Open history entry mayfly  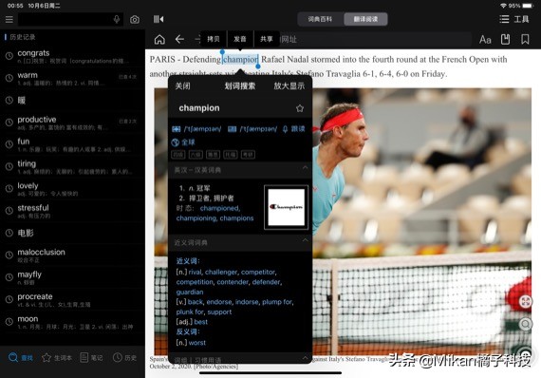(x=72, y=277)
